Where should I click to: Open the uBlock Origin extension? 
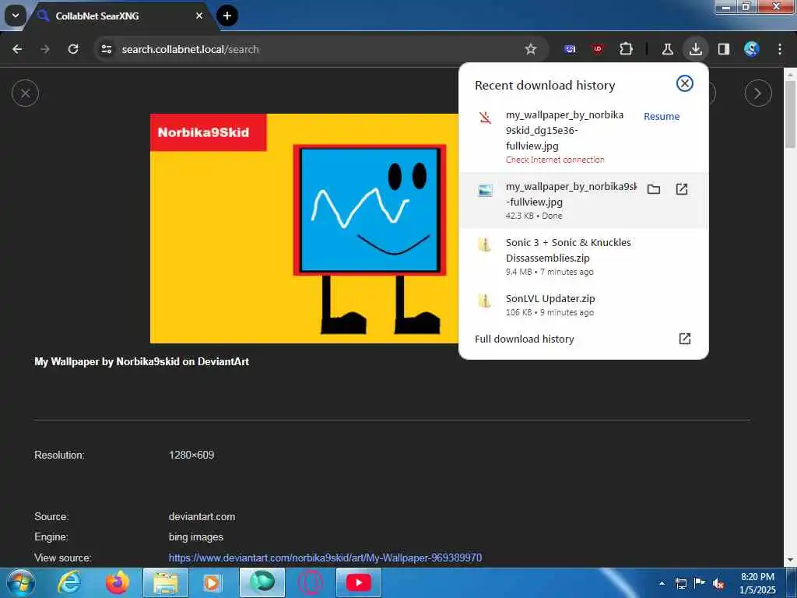[x=597, y=49]
